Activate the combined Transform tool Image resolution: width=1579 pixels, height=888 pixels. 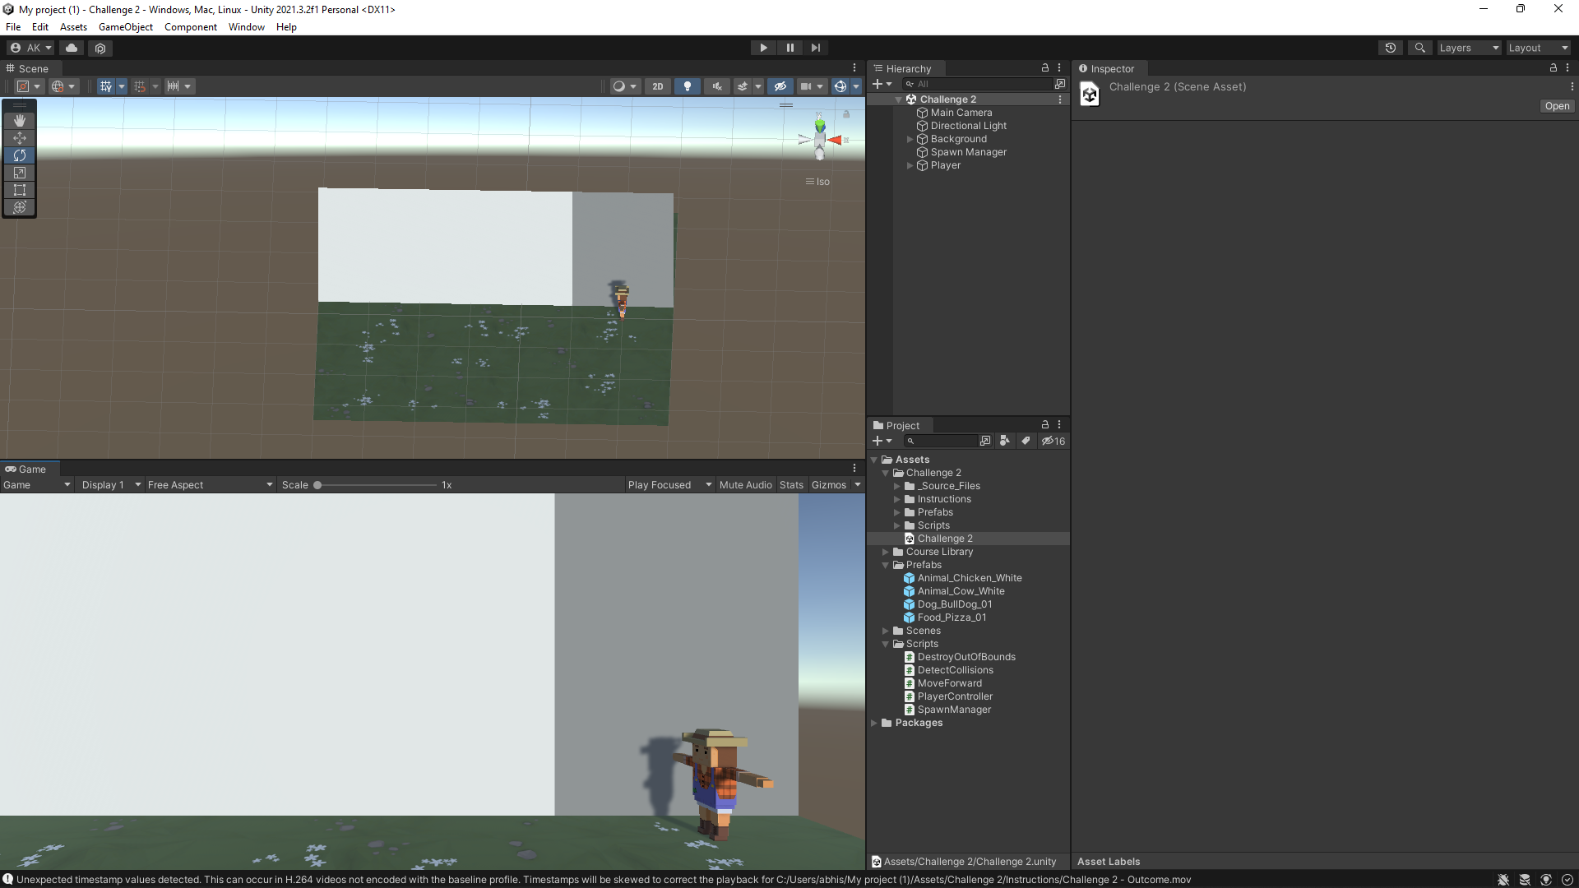click(20, 207)
